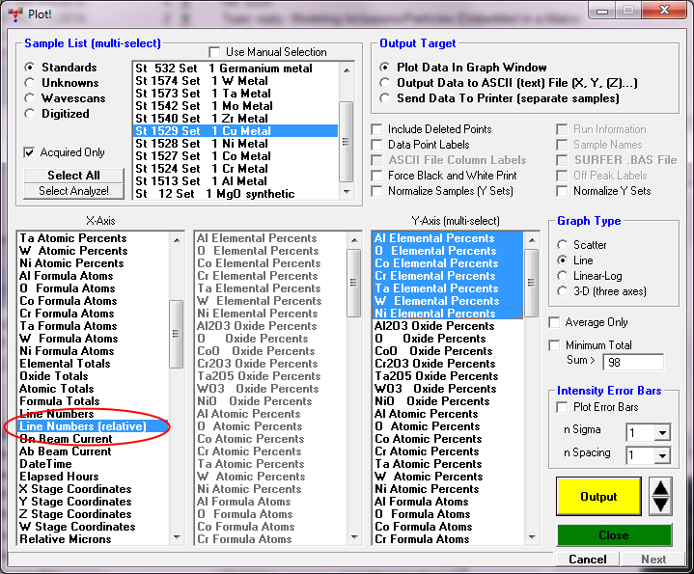
Task: Open the n Sigma dropdown
Action: (663, 431)
